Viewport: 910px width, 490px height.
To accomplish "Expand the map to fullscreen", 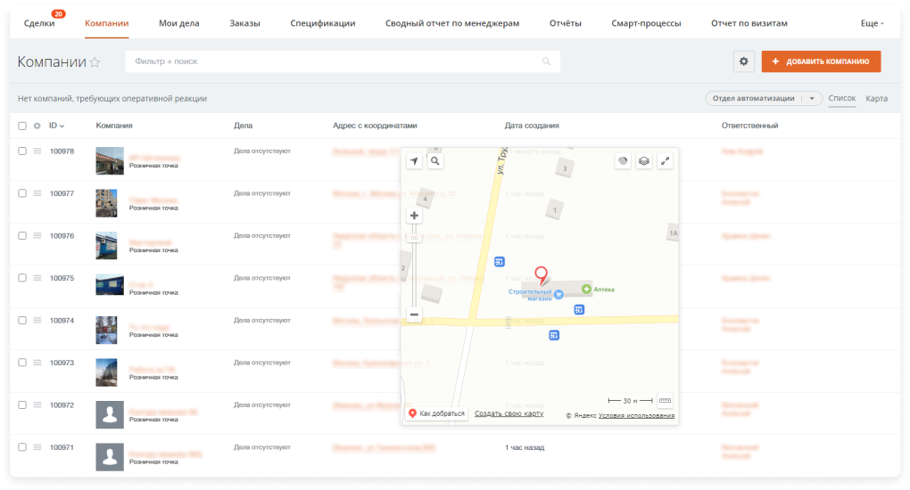I will pyautogui.click(x=665, y=161).
